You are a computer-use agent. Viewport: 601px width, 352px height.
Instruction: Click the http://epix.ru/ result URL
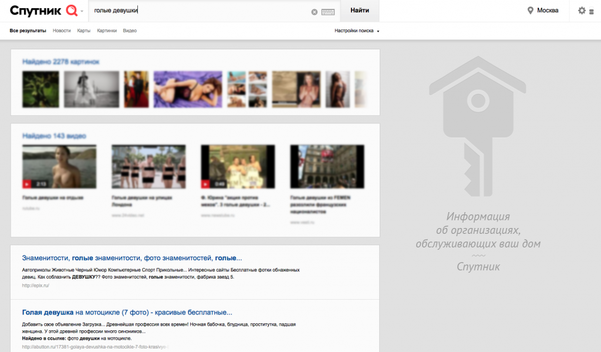pos(35,286)
